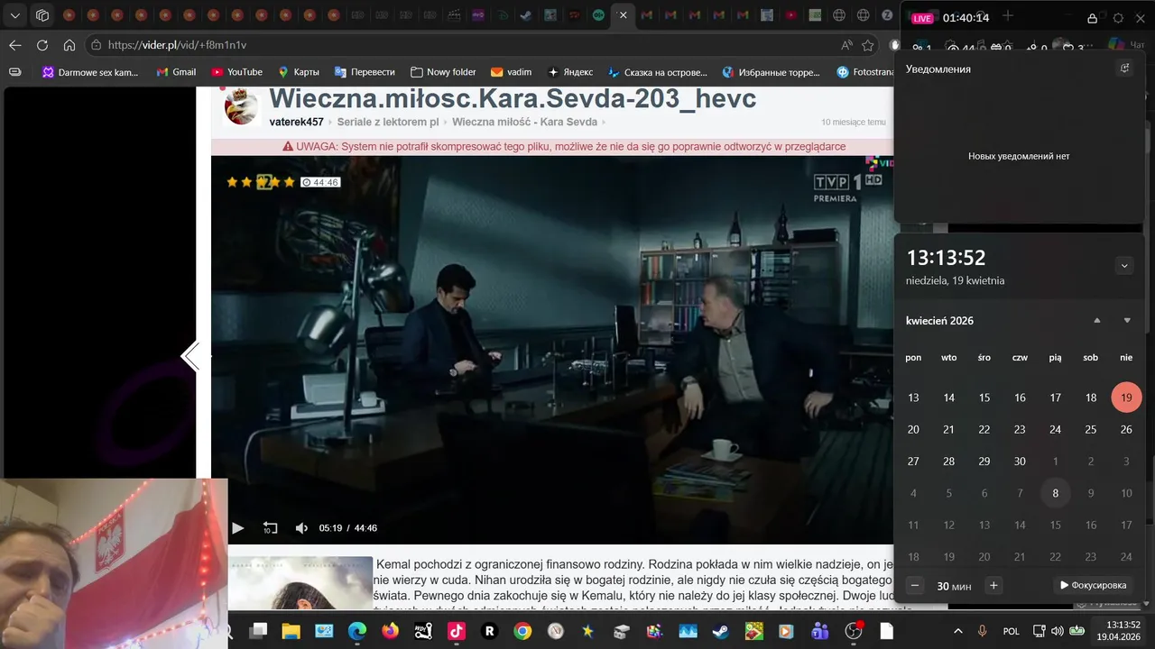Switch the POL input language

(x=1012, y=631)
